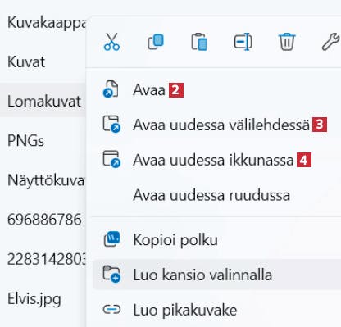Select Luo kansio valinnalla entry
This screenshot has height=327, width=341.
[217, 275]
